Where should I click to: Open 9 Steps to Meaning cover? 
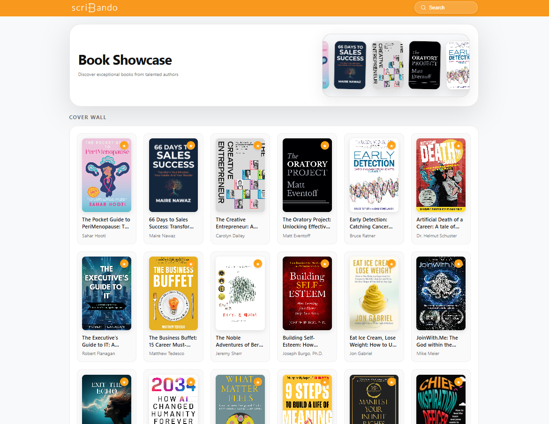pos(307,400)
